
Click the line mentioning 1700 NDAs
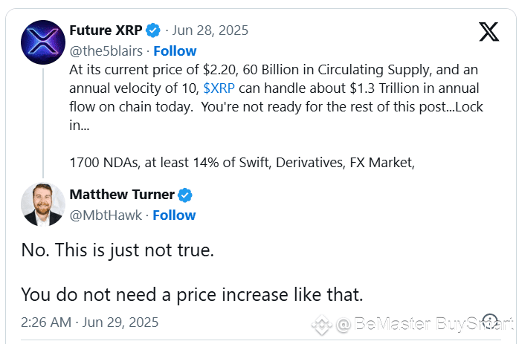tap(242, 163)
